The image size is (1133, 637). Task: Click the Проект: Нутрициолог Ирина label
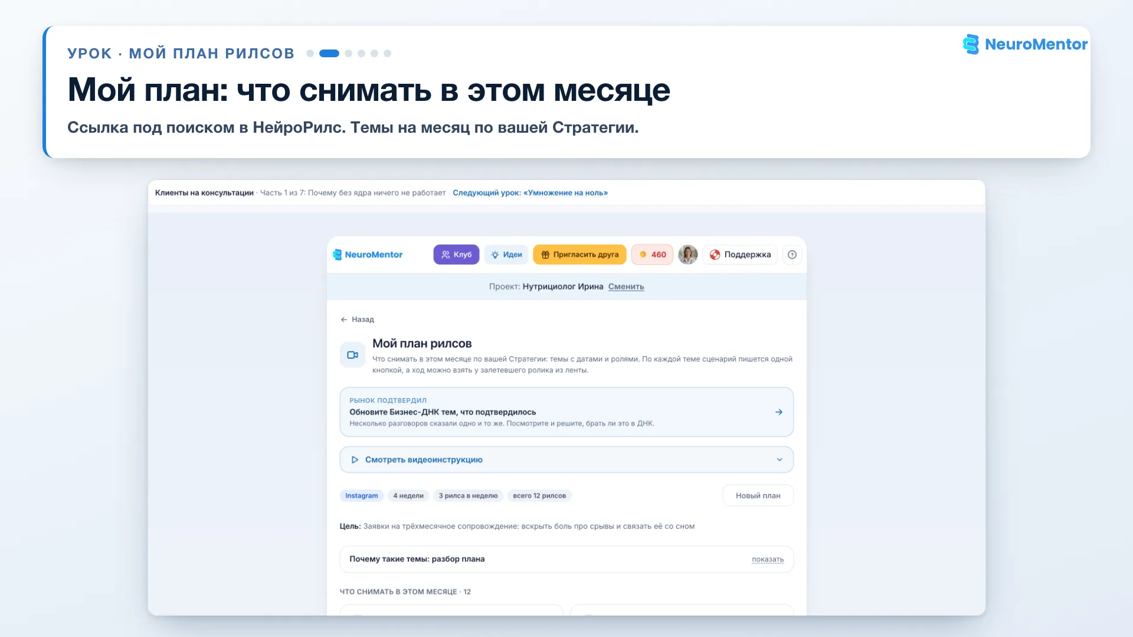point(546,287)
